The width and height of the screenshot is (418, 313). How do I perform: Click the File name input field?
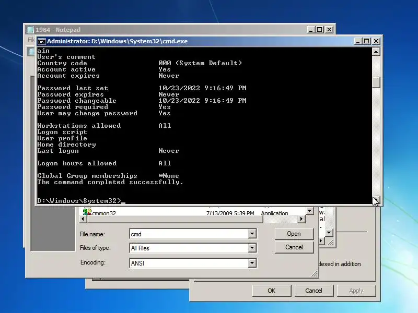tap(189, 234)
